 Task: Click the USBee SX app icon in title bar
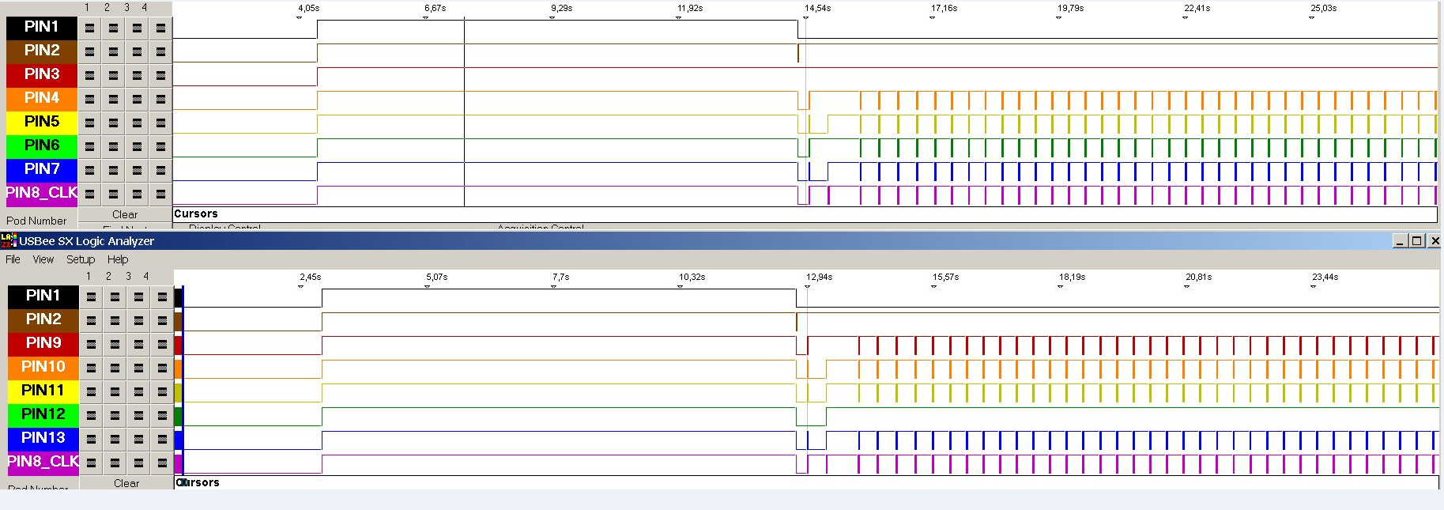click(9, 240)
